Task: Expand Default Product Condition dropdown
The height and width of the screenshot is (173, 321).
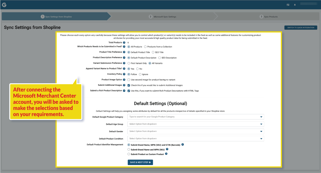Action: pos(196,139)
